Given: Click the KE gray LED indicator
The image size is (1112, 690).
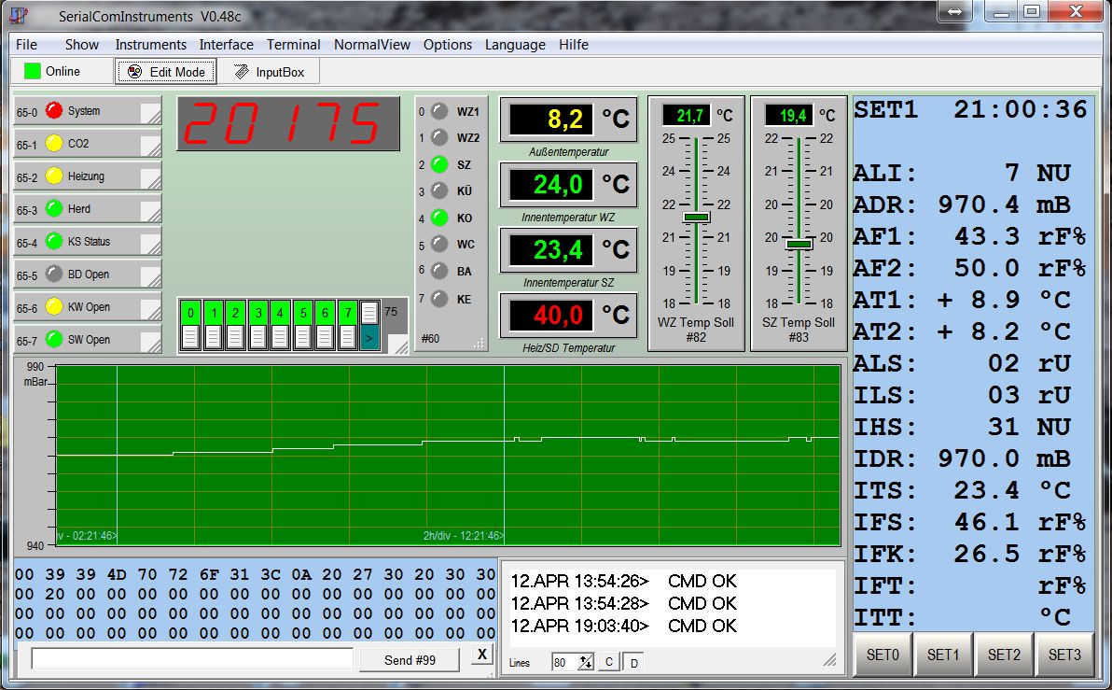Looking at the screenshot, I should (439, 299).
